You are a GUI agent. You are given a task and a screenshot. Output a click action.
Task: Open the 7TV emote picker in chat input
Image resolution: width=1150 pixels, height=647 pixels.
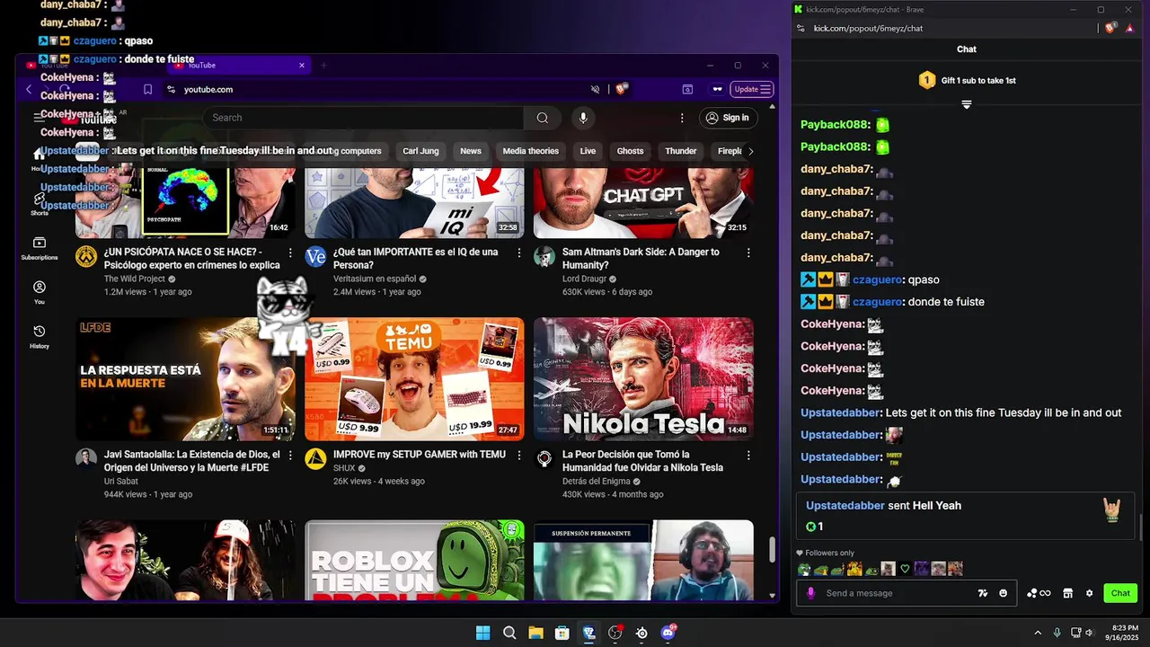coord(983,593)
